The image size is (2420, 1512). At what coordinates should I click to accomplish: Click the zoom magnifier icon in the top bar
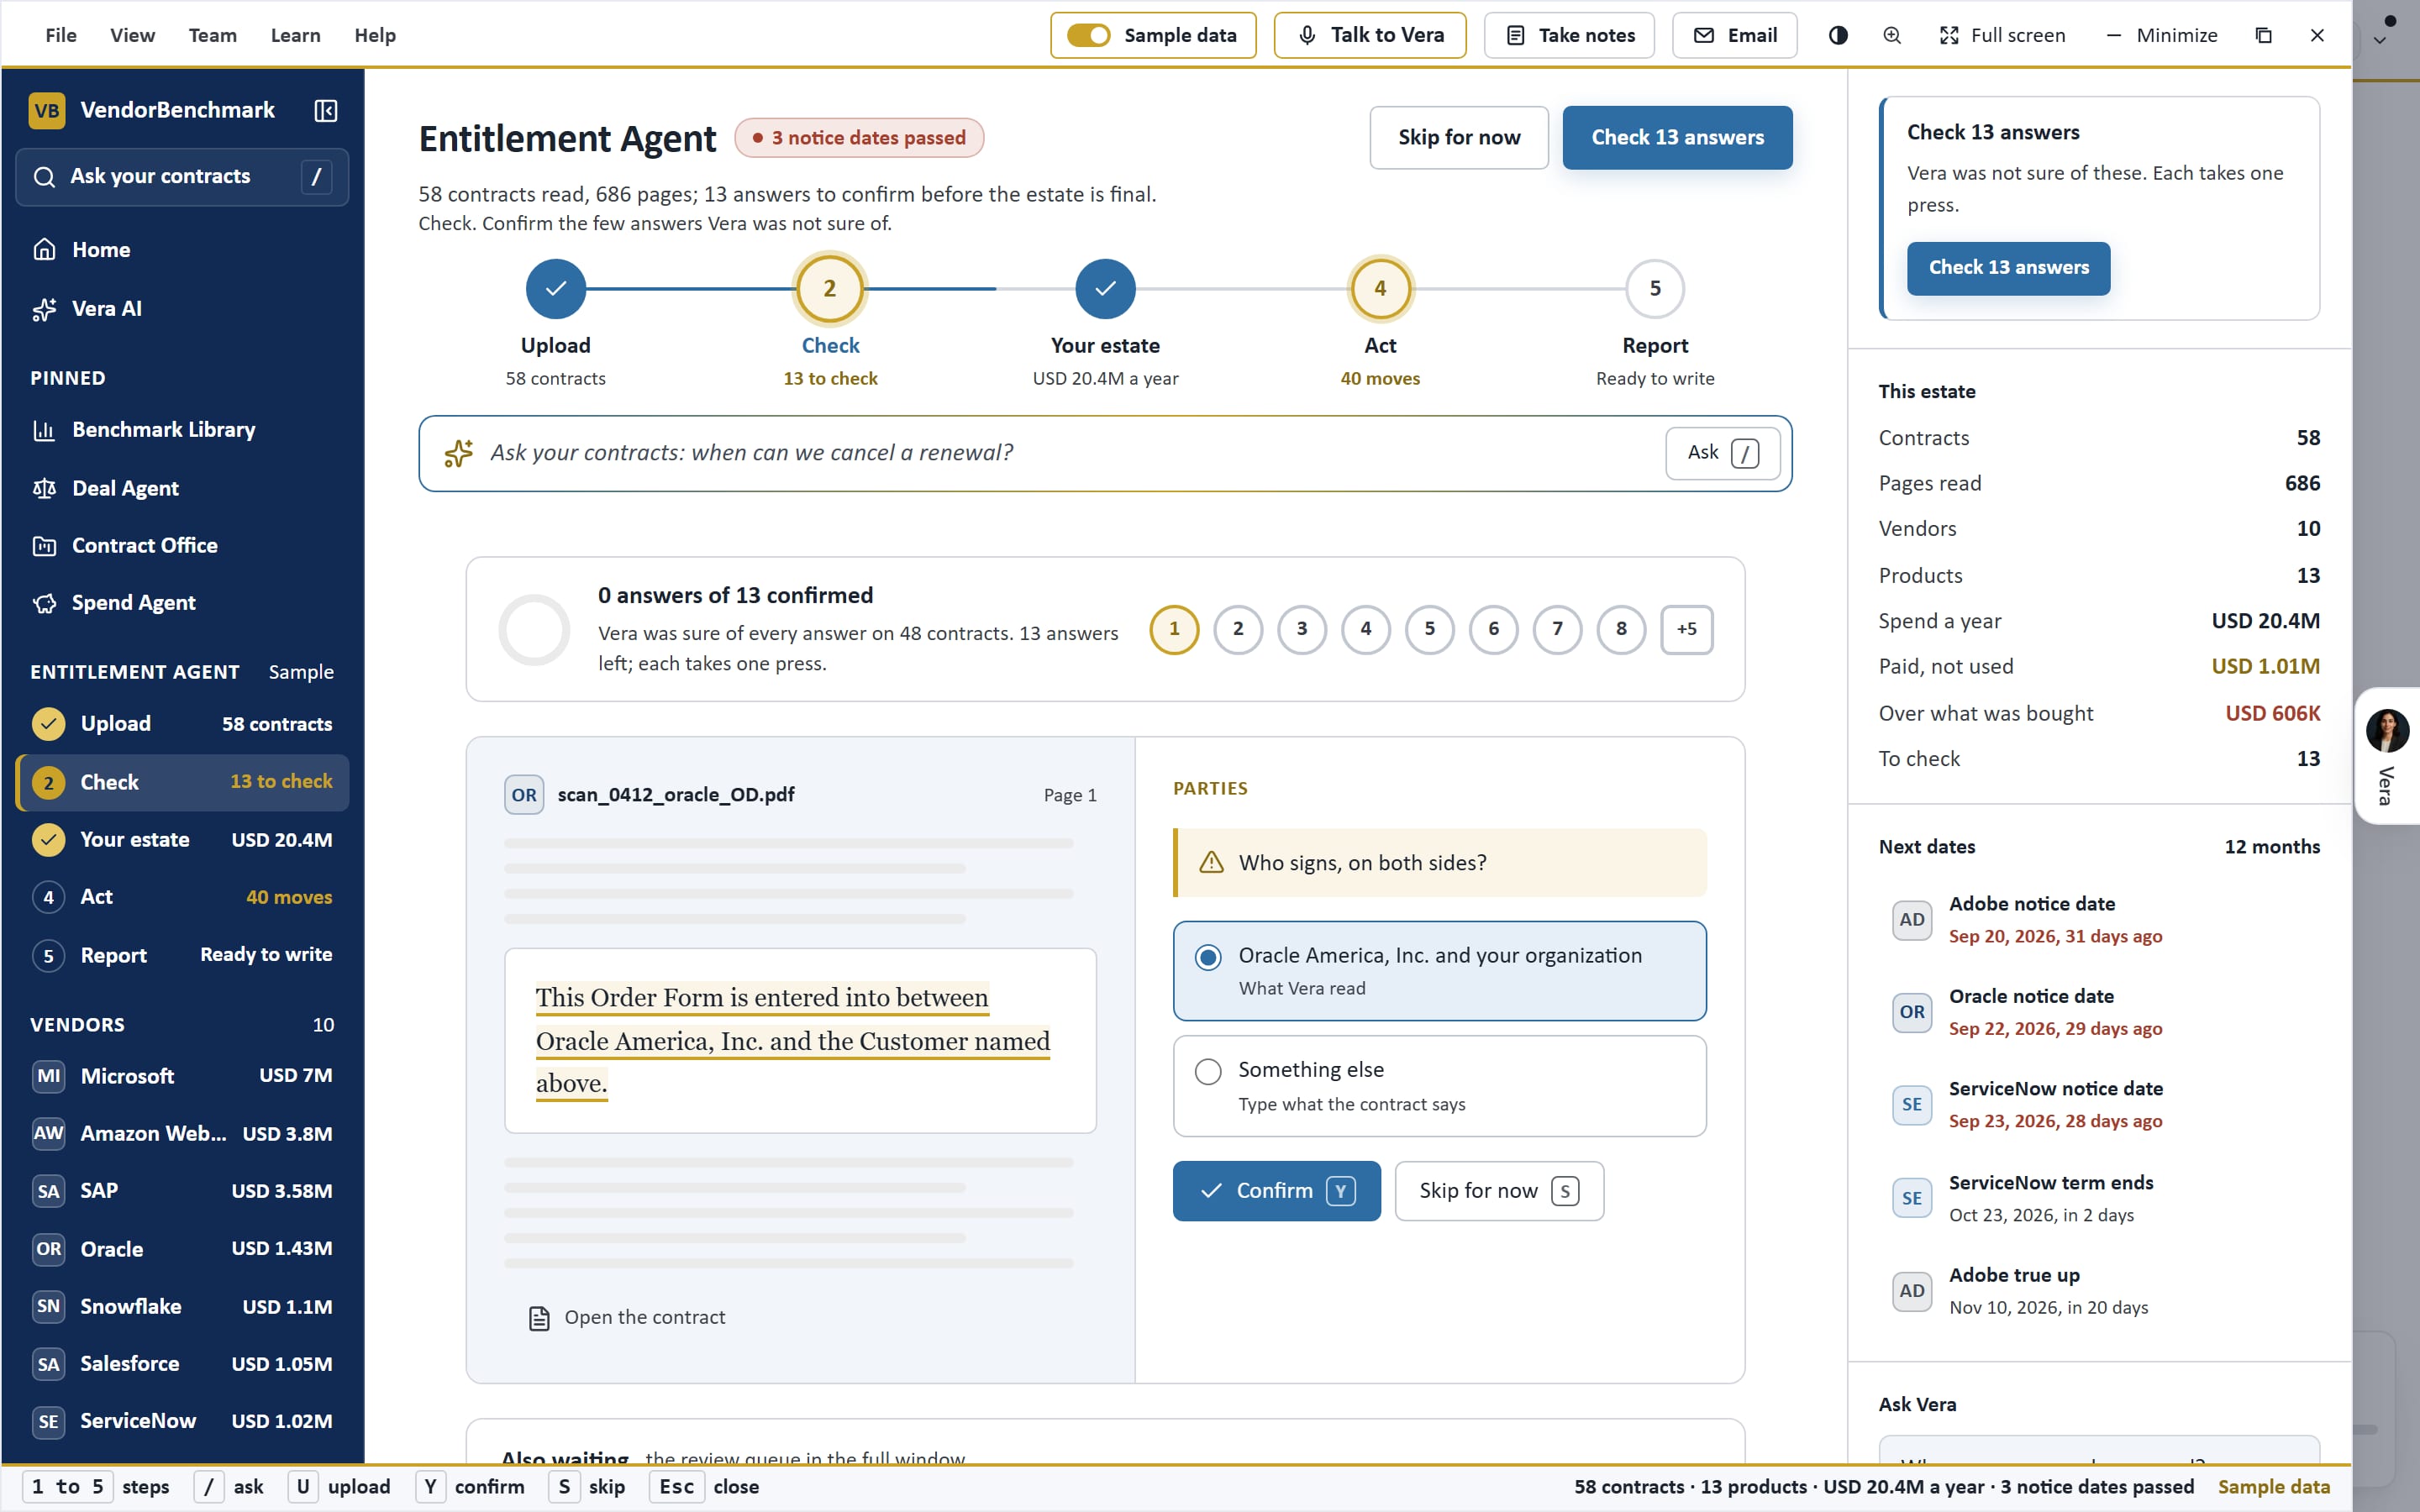pyautogui.click(x=1892, y=35)
